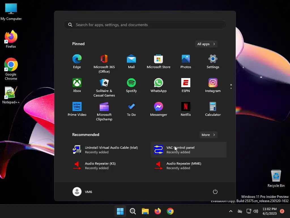This screenshot has height=218, width=290.
Task: Open taskbar Search
Action: coord(133,211)
